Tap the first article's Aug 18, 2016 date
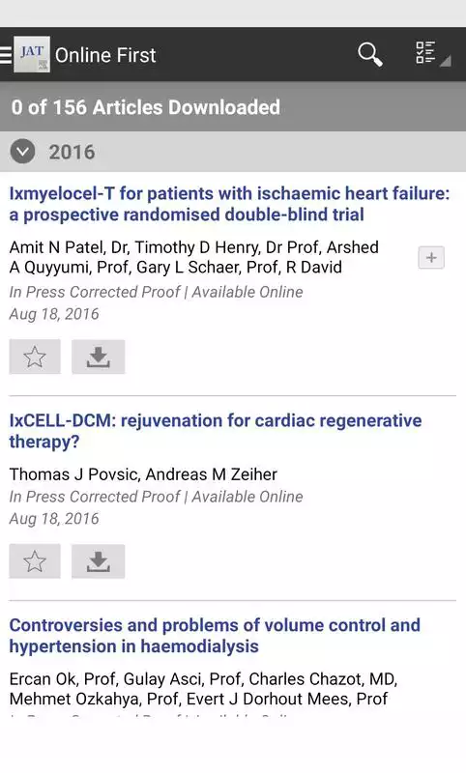 tap(54, 314)
